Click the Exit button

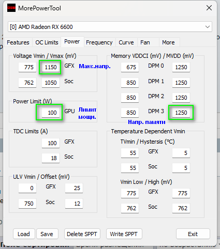193,234
